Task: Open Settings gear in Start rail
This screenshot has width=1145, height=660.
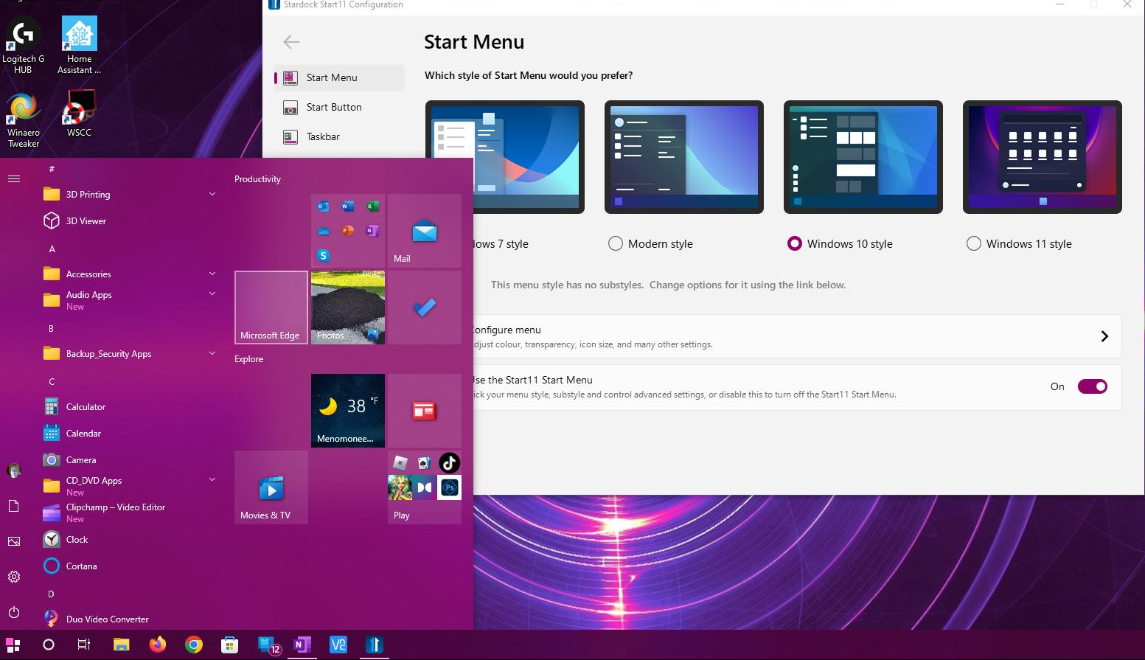Action: coord(13,577)
